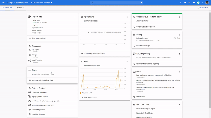The width and height of the screenshot is (211, 118).
Task: Switch to the Activity tab
Action: (20, 8)
